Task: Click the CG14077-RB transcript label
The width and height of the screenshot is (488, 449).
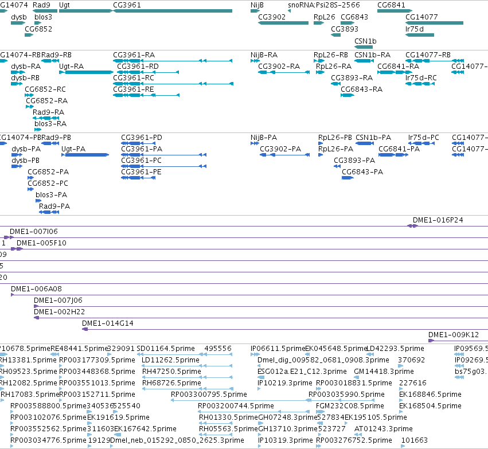Action: (428, 55)
